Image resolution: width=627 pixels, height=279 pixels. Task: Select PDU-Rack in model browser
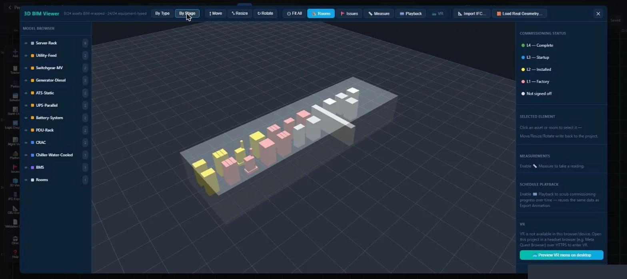(45, 130)
